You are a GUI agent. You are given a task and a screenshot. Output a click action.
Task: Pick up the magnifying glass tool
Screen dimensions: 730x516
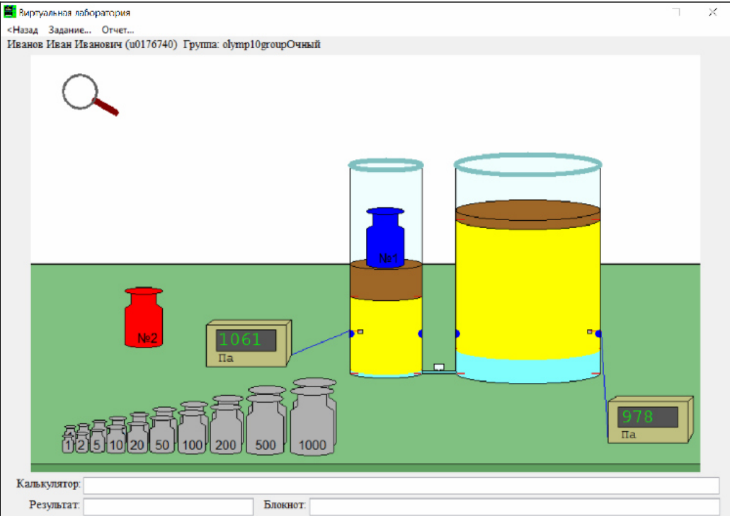[89, 94]
